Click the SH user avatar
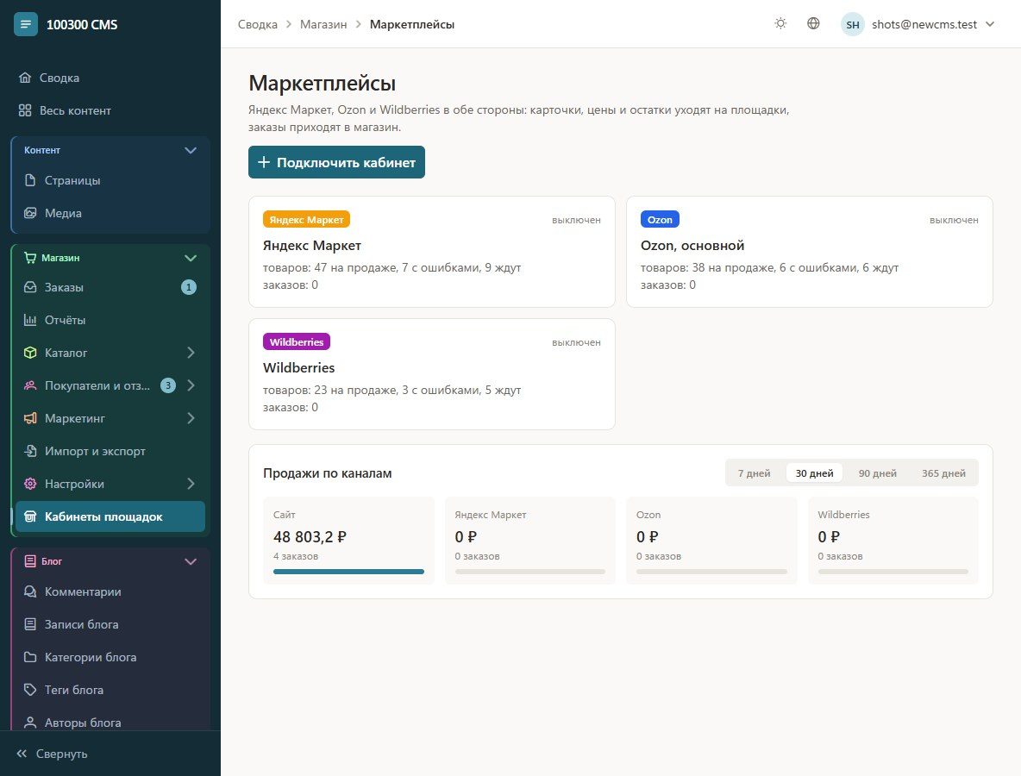 pos(852,24)
